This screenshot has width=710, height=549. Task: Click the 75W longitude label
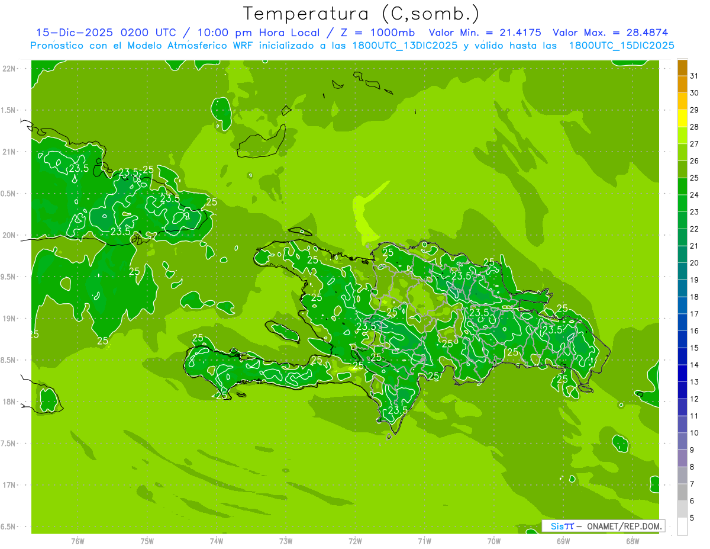click(x=147, y=541)
